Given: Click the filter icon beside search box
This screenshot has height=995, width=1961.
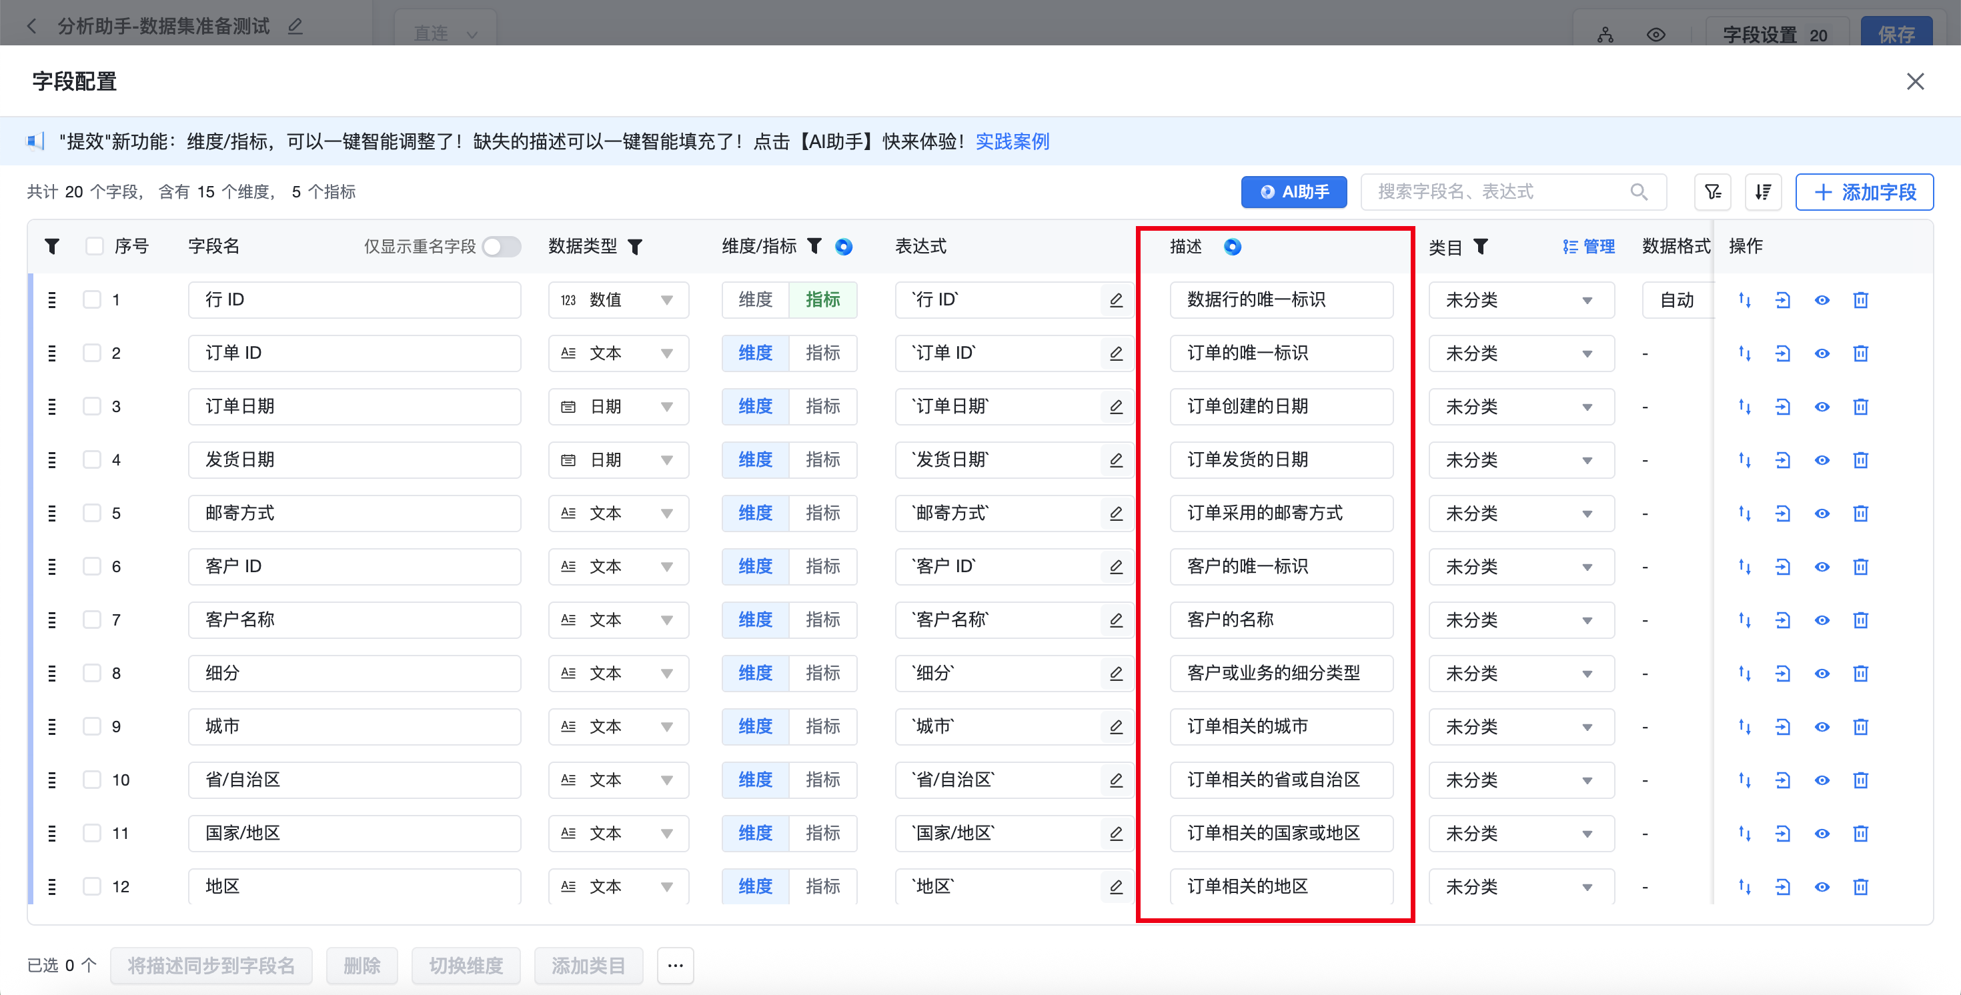Looking at the screenshot, I should pyautogui.click(x=1712, y=192).
